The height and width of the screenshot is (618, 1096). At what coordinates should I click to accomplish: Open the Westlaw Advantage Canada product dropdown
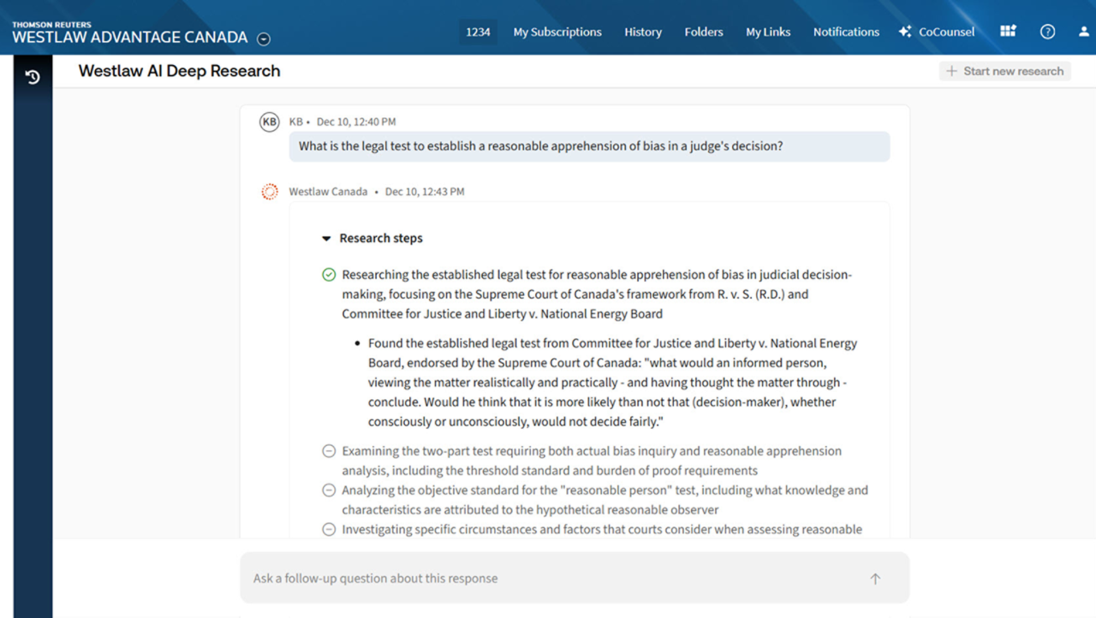pos(264,39)
